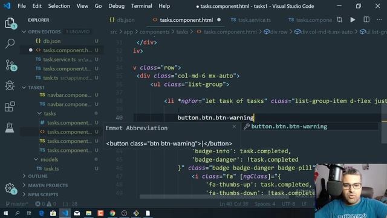Click the app breadcrumb segment
Viewport: 387px width, 218px height.
point(128,32)
